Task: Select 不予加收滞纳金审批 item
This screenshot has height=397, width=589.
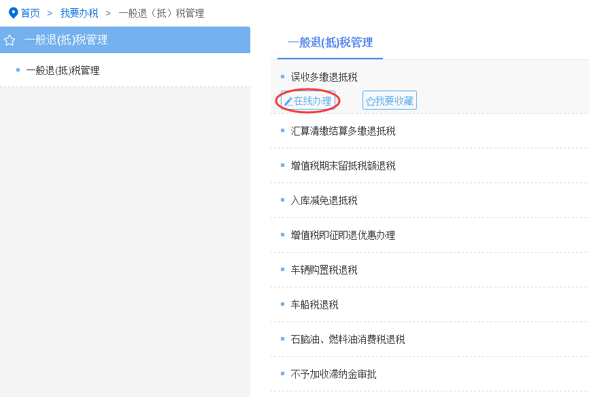Action: [333, 374]
